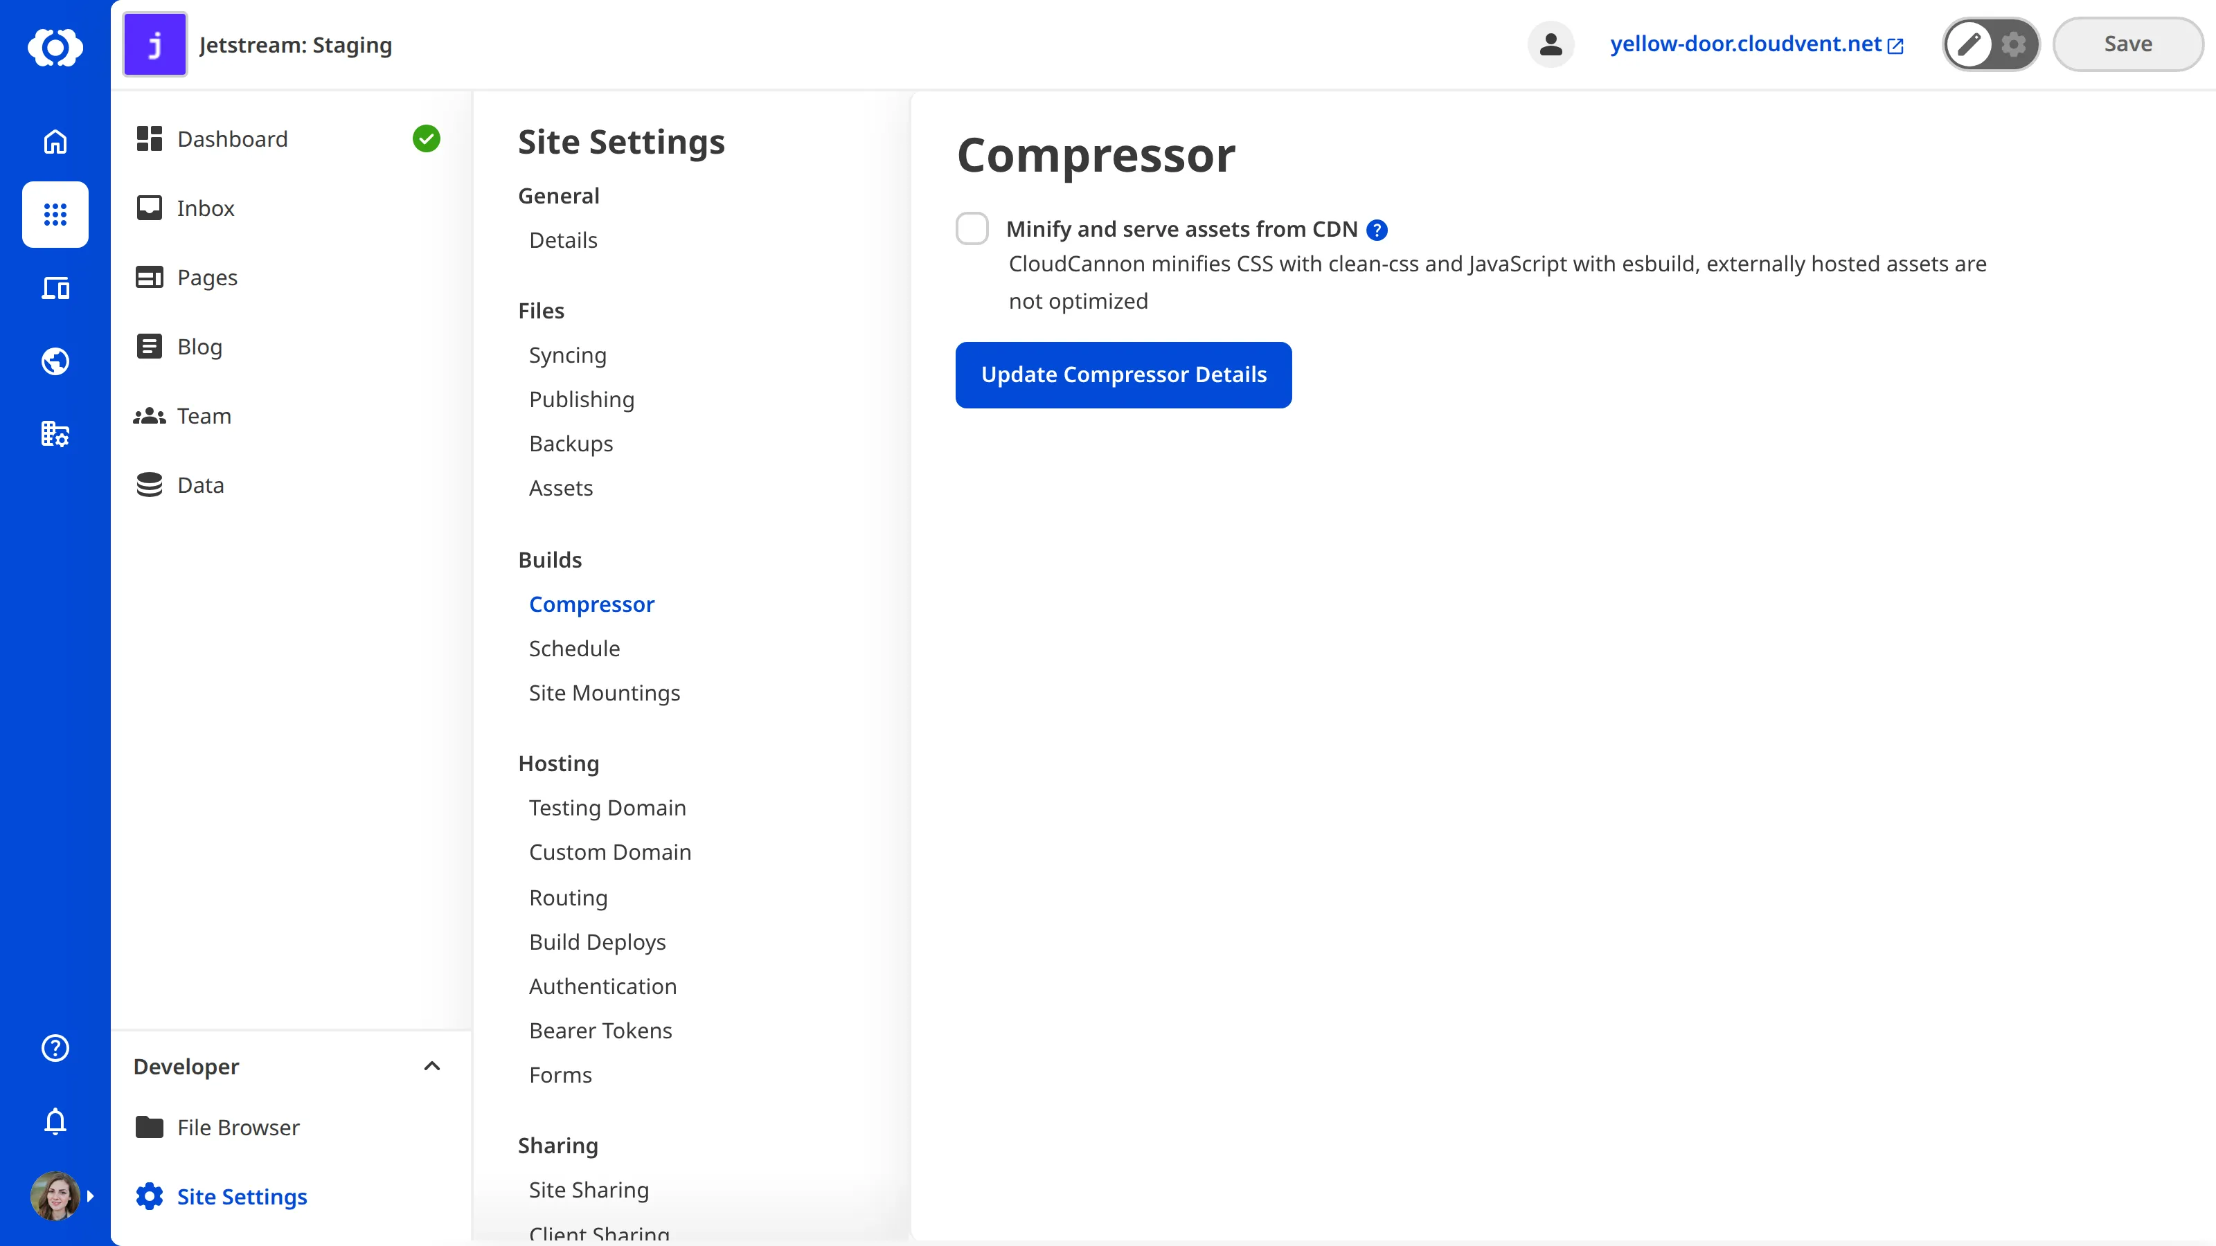Go to Schedule settings
Screen dimensions: 2216x1246
click(x=574, y=649)
